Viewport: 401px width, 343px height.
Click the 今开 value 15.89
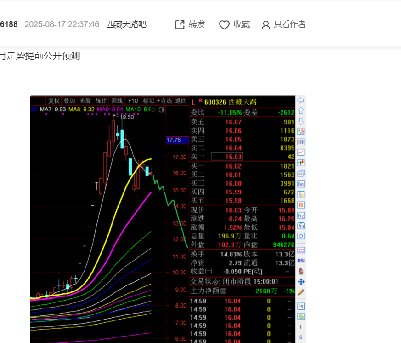[x=287, y=210]
